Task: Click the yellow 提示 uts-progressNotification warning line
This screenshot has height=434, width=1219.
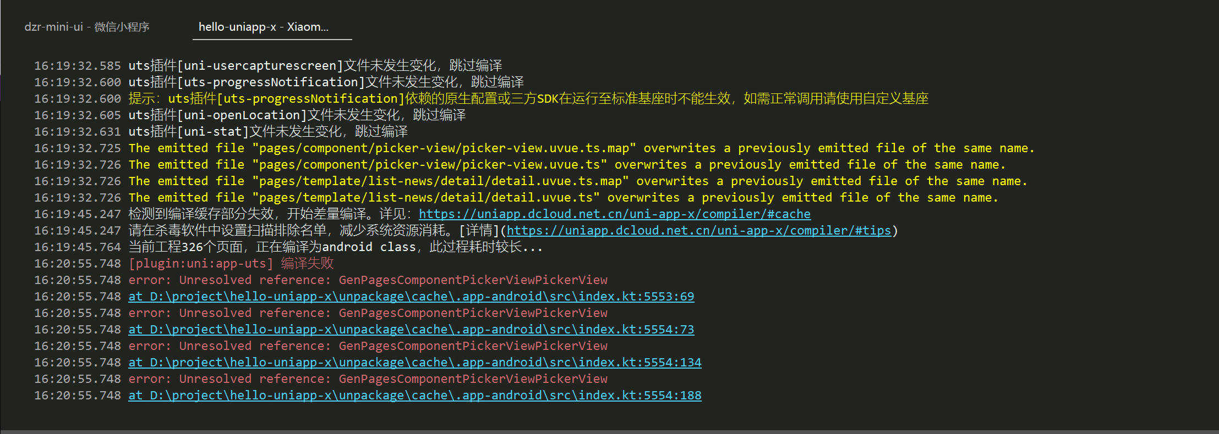Action: click(x=528, y=99)
